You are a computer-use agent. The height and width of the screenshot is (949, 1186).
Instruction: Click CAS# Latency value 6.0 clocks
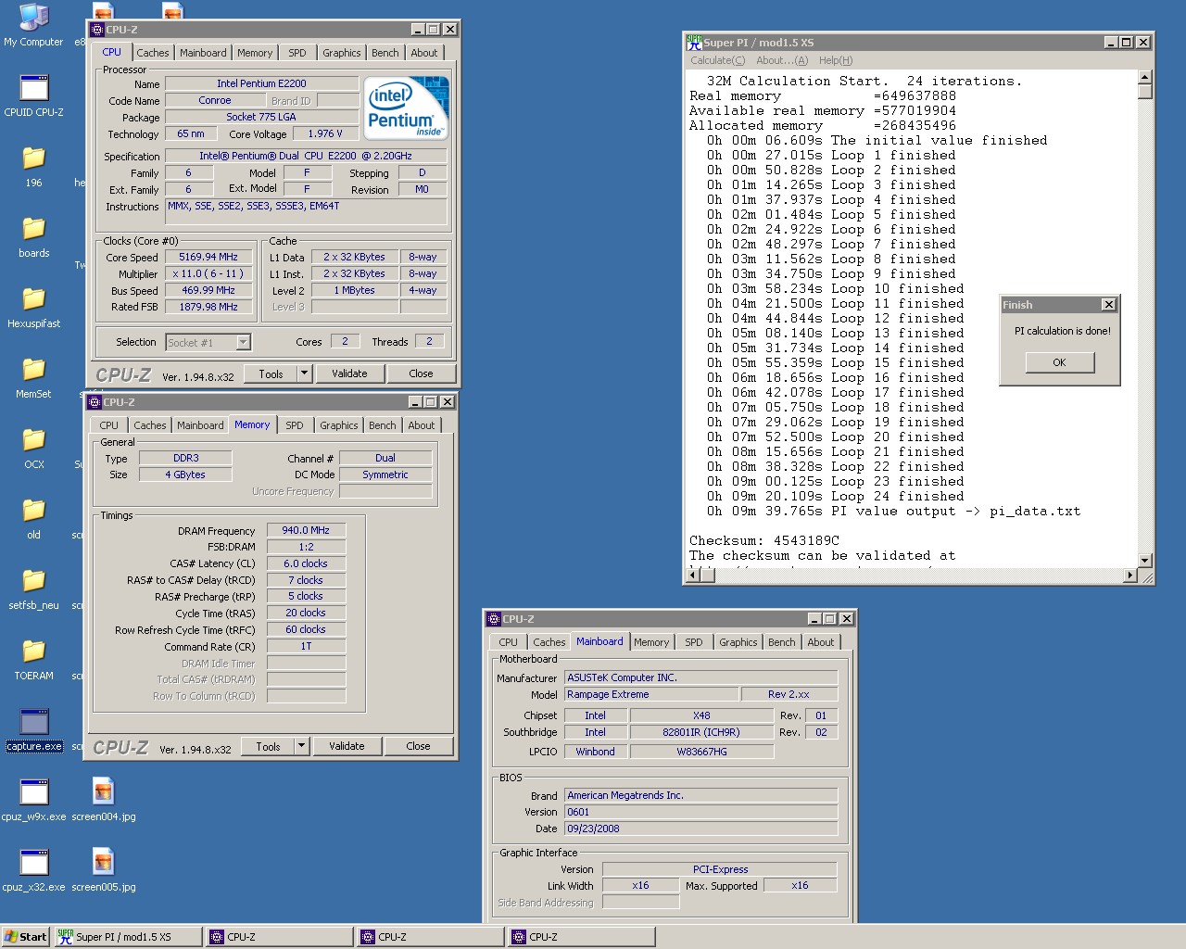[306, 563]
